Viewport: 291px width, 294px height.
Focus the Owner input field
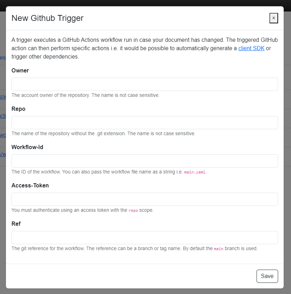click(x=145, y=84)
